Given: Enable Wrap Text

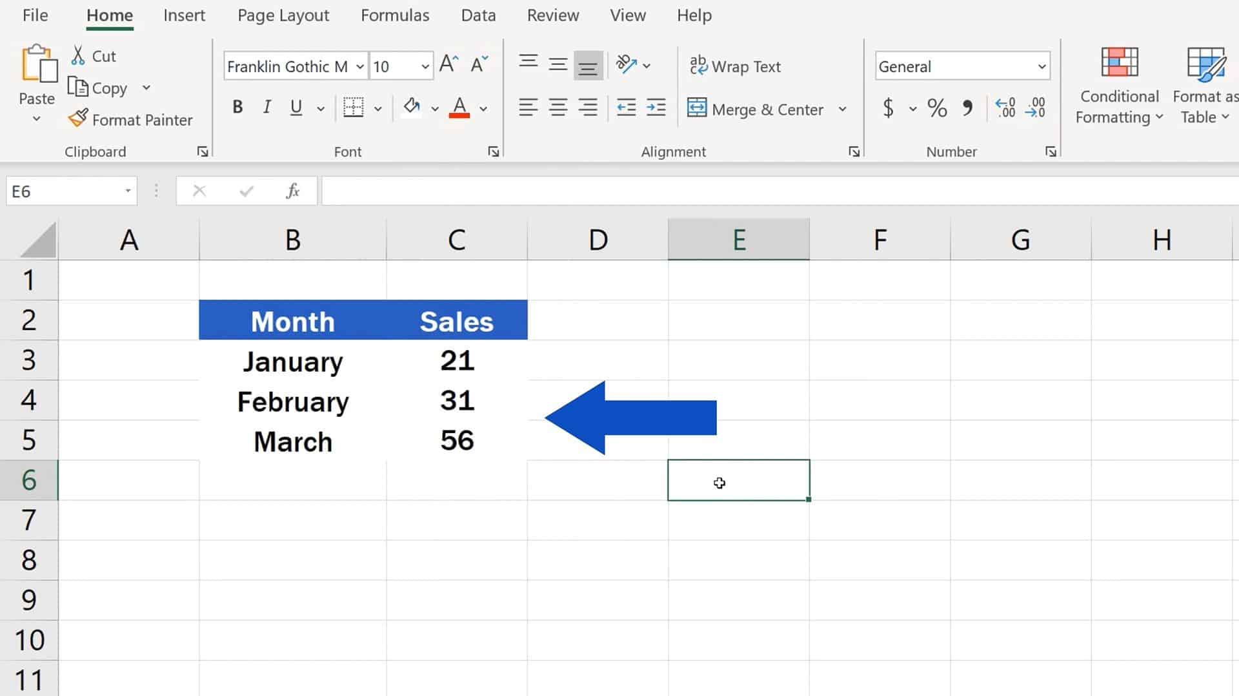Looking at the screenshot, I should [x=735, y=65].
